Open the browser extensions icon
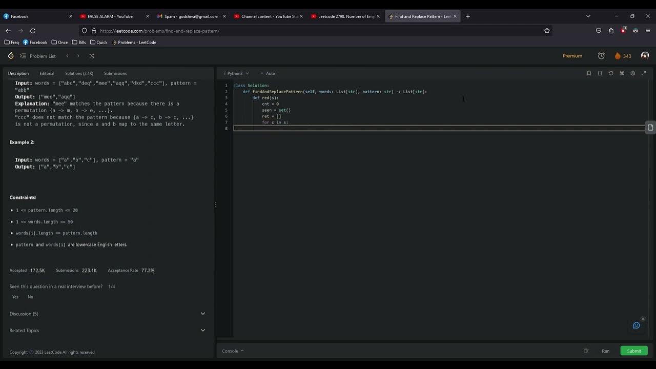Image resolution: width=656 pixels, height=369 pixels. point(611,31)
